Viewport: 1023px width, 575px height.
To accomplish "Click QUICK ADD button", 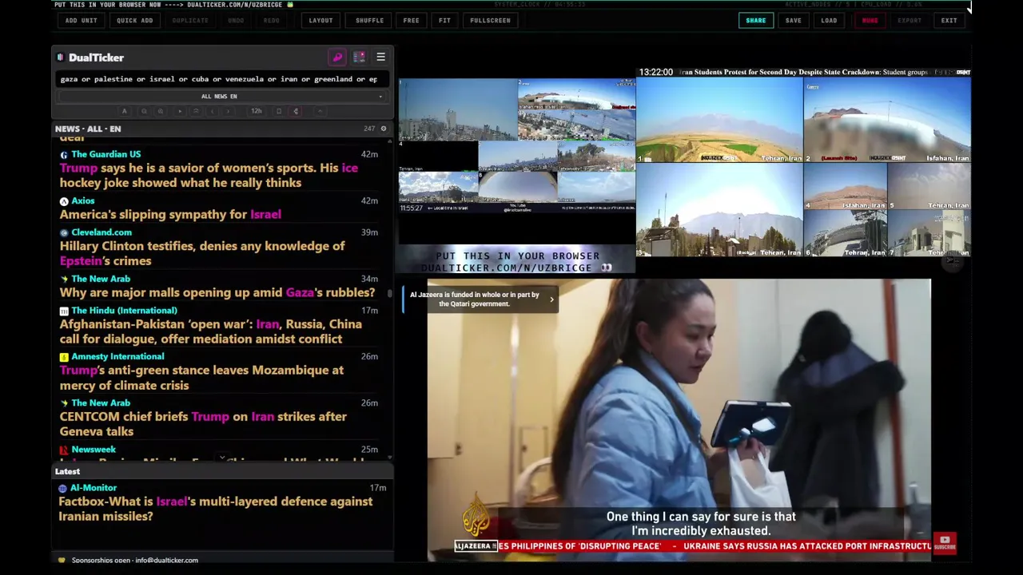I will (x=135, y=21).
